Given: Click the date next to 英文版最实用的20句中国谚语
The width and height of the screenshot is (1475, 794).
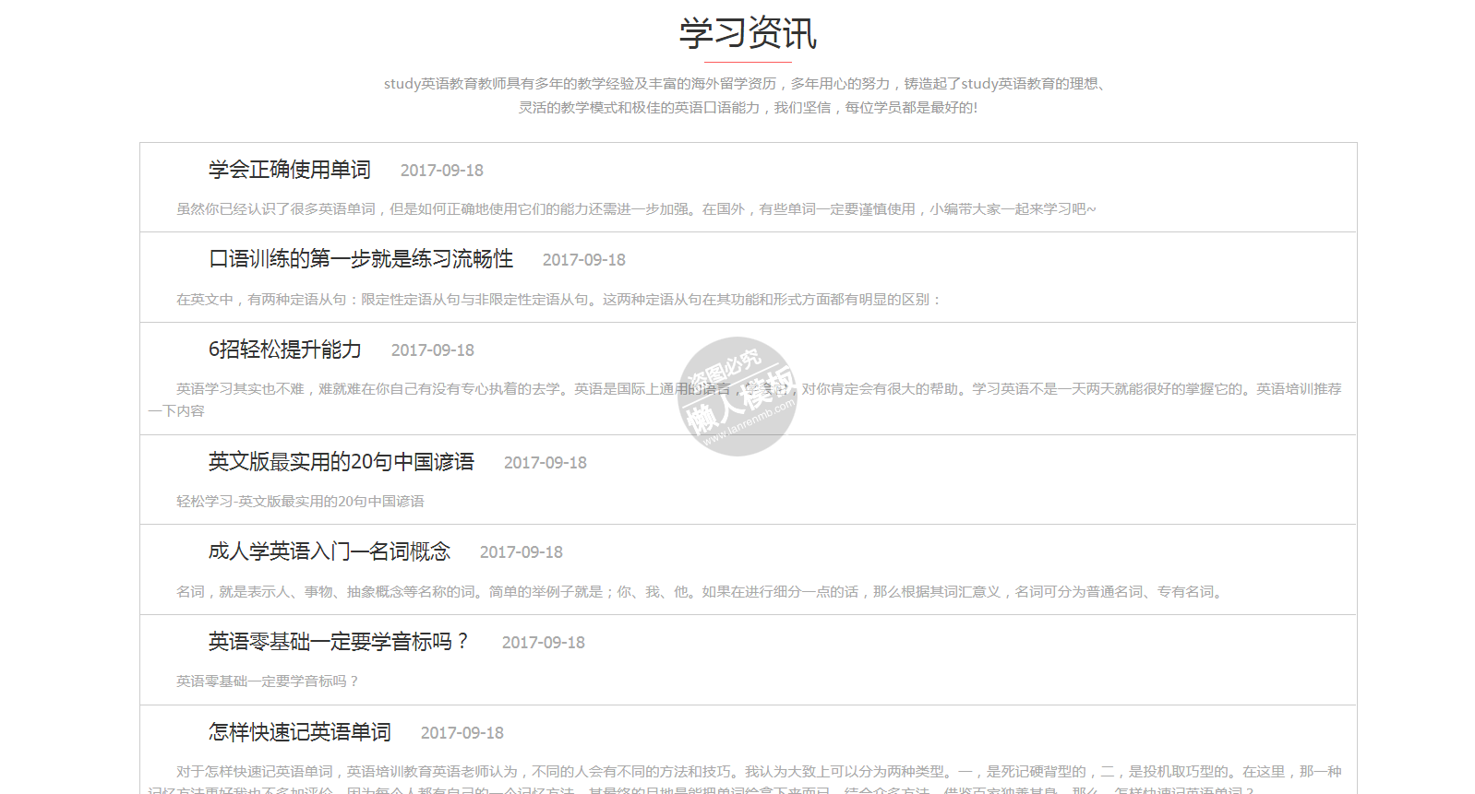Looking at the screenshot, I should tap(545, 463).
